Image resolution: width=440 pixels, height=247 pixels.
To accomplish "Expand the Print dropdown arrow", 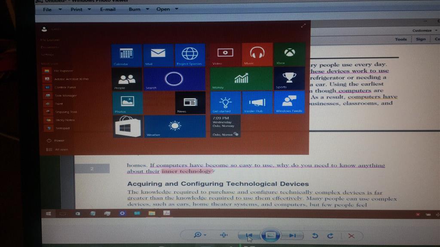I will 89,9.
